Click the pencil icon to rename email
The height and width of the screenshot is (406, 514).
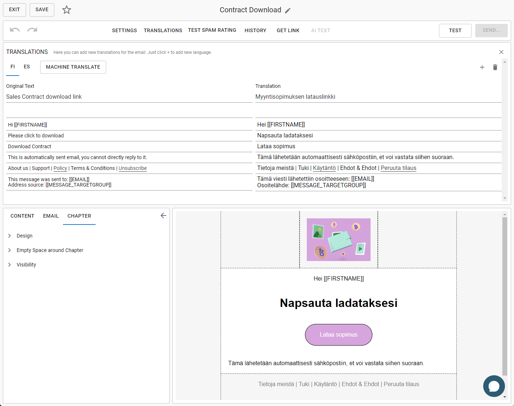(x=288, y=10)
